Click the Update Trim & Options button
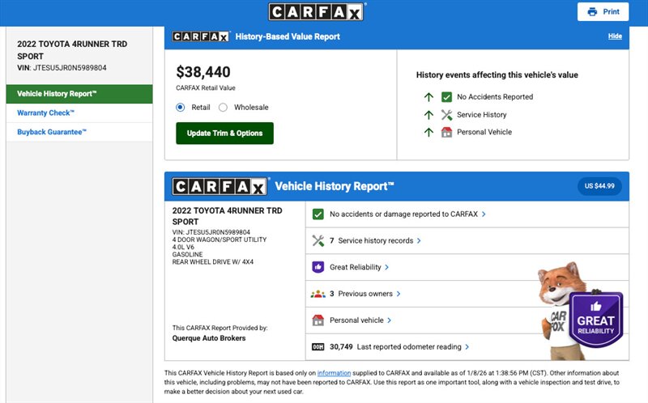The height and width of the screenshot is (403, 648). point(224,134)
